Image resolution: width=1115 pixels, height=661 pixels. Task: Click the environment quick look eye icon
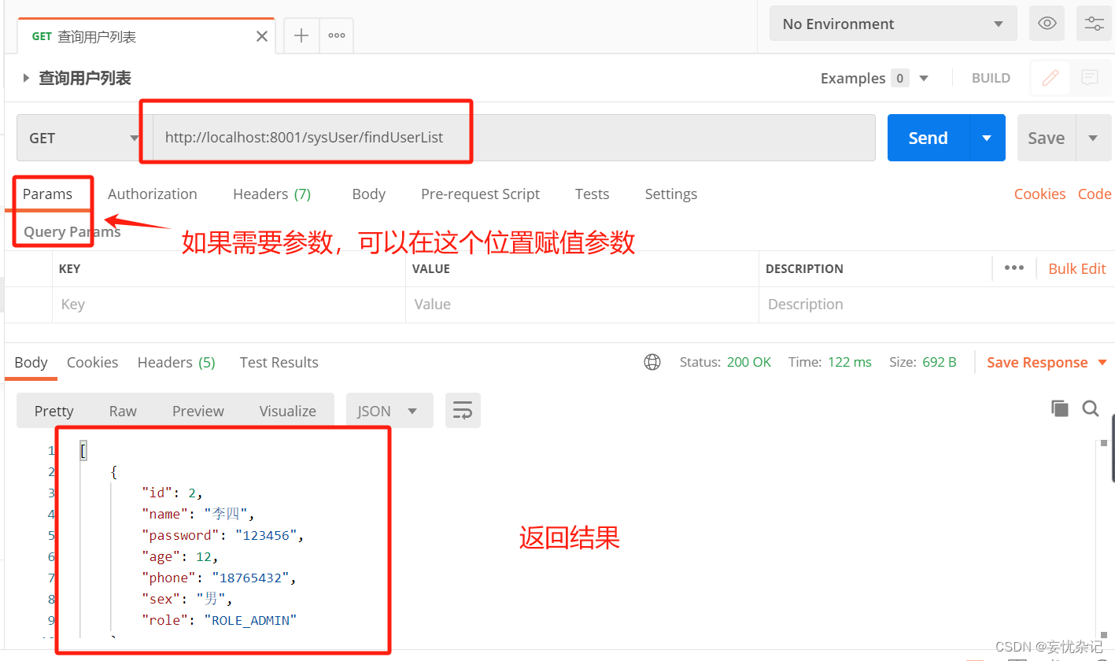tap(1047, 24)
